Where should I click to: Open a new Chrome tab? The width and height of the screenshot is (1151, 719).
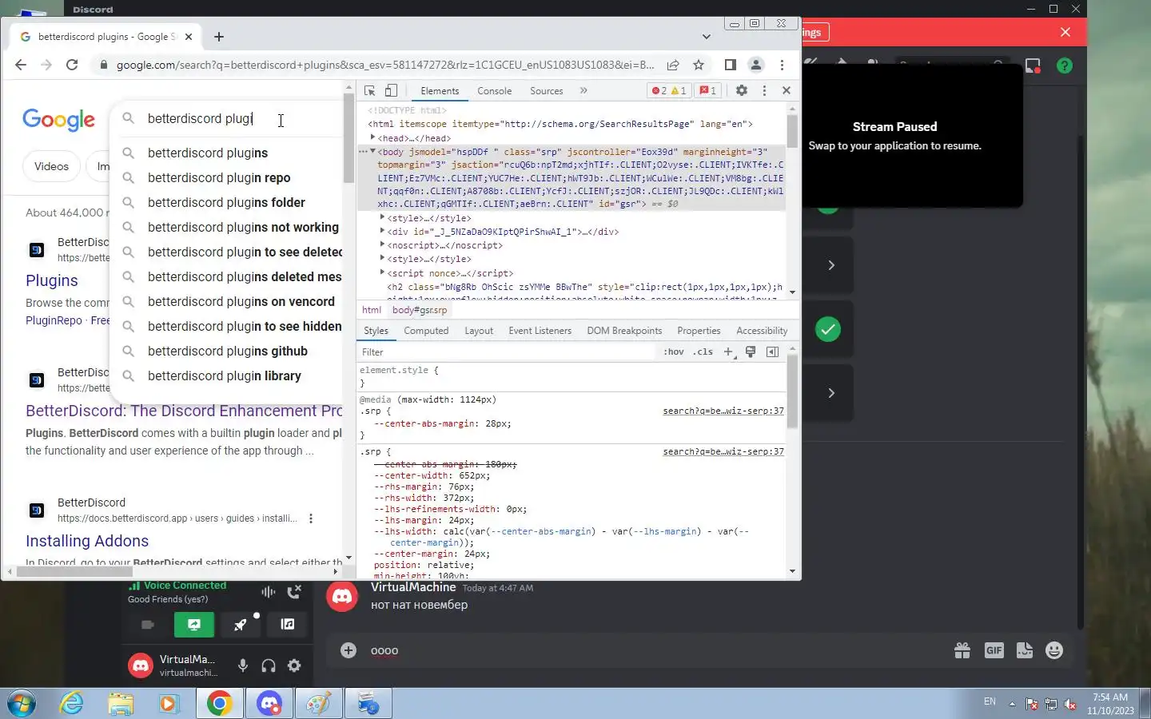coord(219,37)
